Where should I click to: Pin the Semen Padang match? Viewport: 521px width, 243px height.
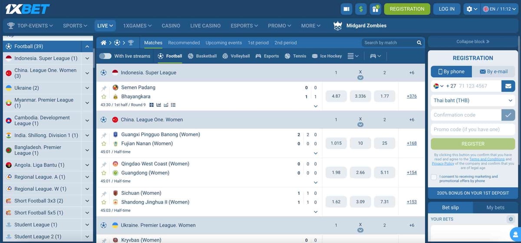point(104,88)
